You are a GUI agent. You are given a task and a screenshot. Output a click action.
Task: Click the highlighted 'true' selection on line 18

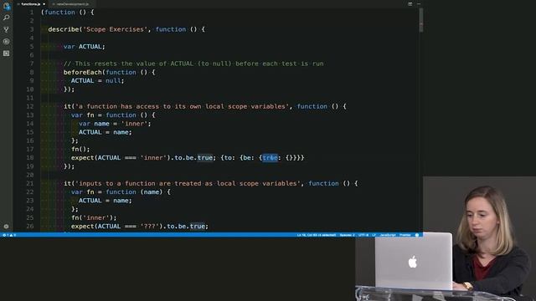tap(270, 158)
